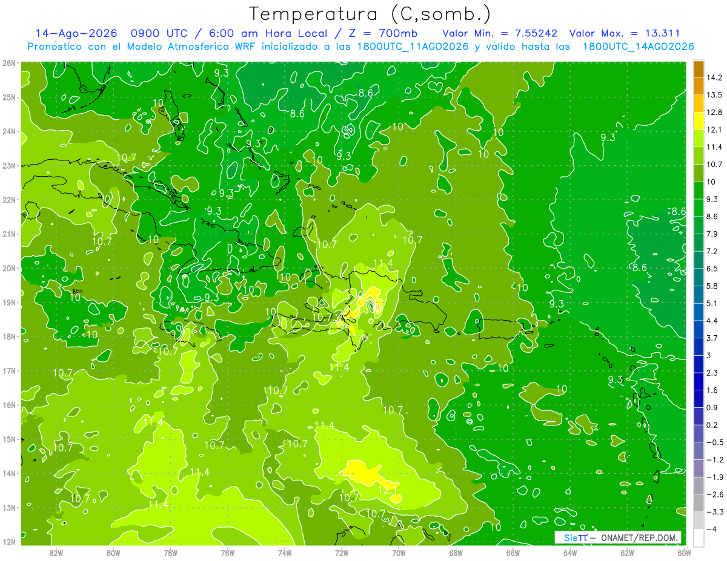
Task: Click the dark blue swatch between 1.6 and 2.3
Action: click(x=699, y=381)
